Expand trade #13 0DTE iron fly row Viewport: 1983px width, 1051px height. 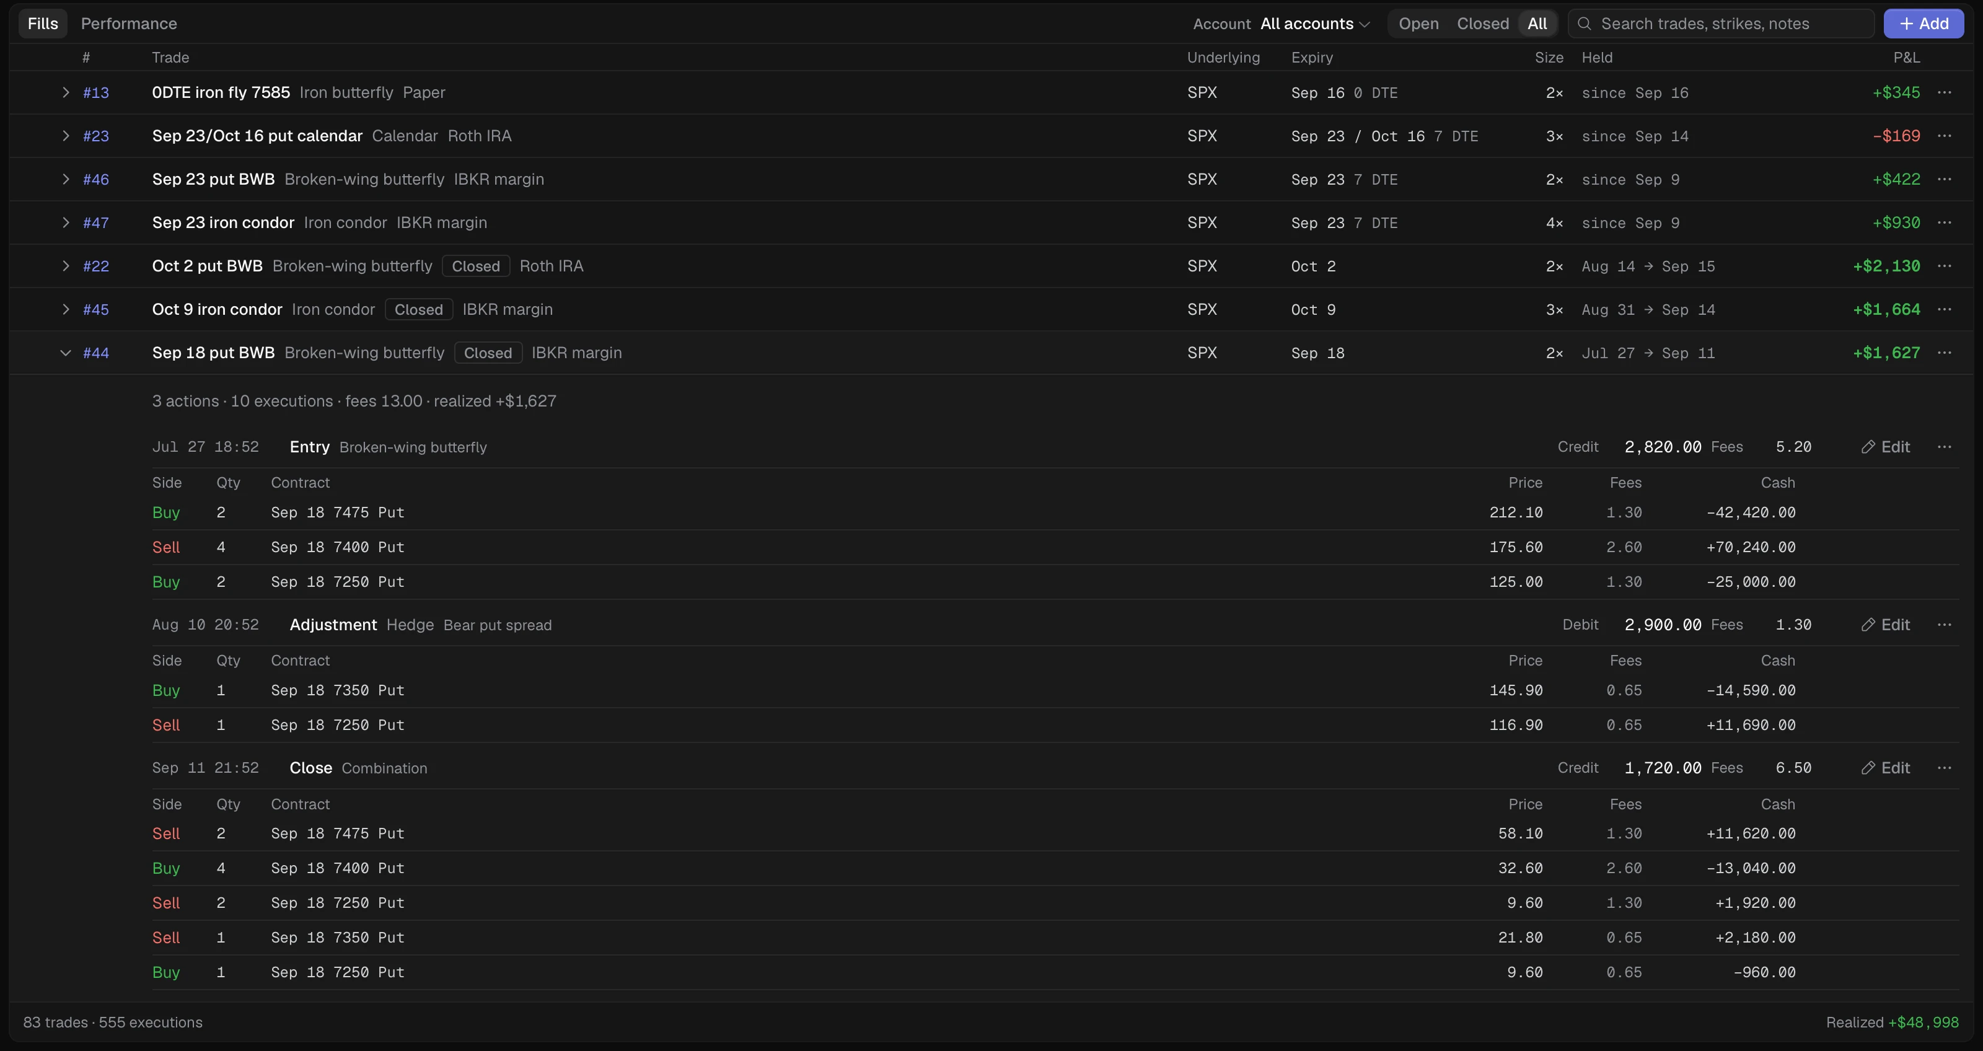tap(66, 92)
